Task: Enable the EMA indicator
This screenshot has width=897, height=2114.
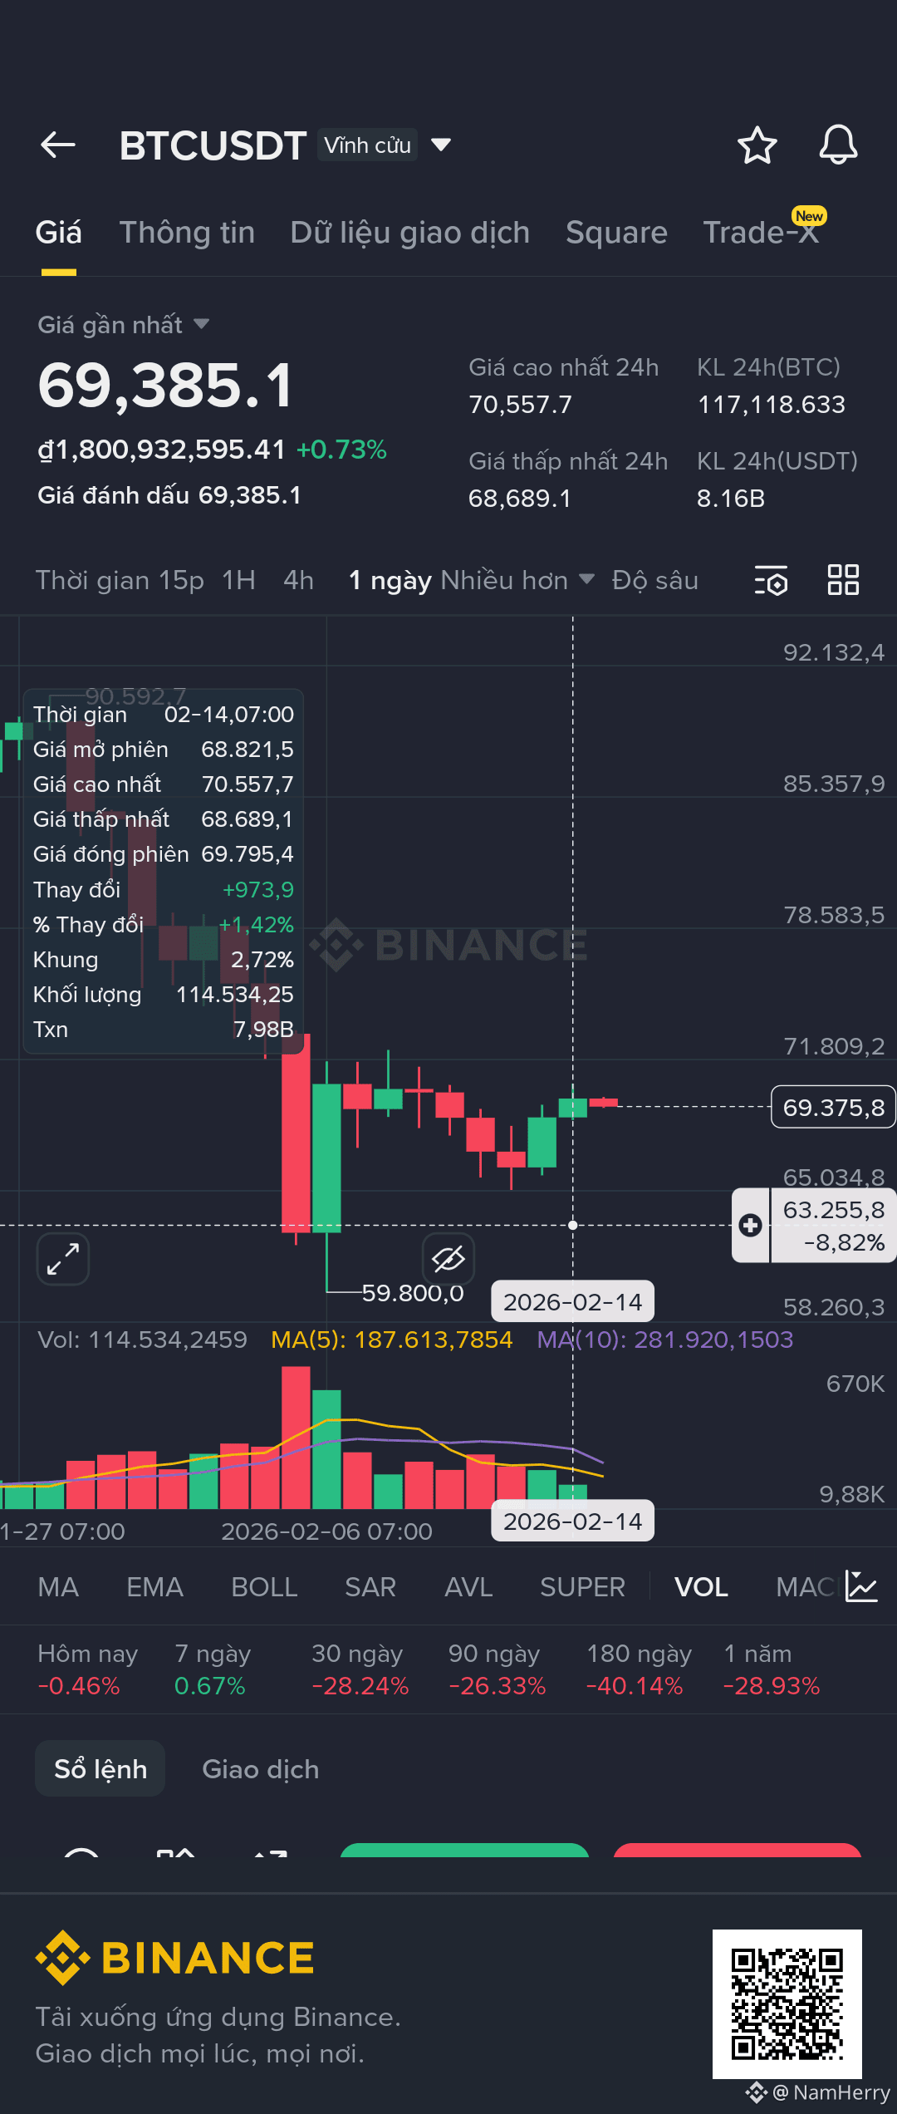Action: pos(154,1587)
